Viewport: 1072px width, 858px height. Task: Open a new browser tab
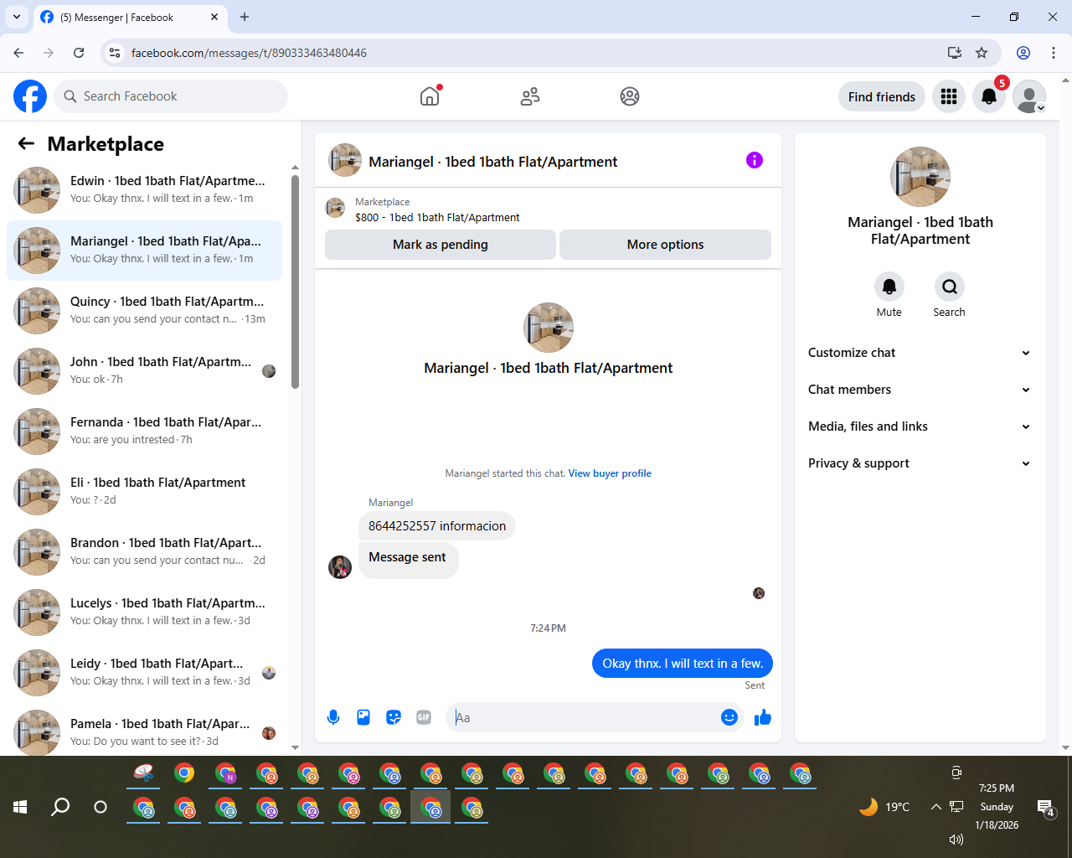(245, 17)
